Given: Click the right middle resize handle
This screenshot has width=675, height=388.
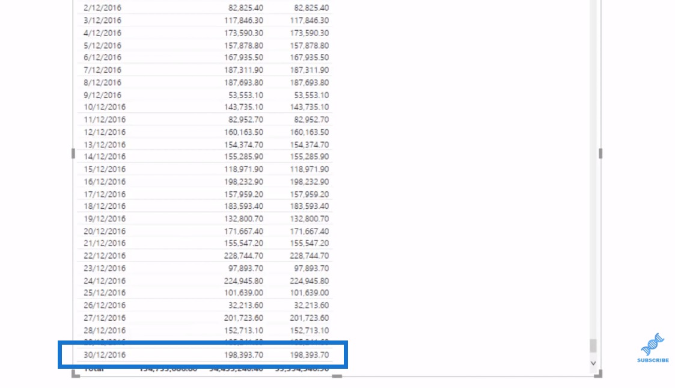Looking at the screenshot, I should pyautogui.click(x=600, y=153).
